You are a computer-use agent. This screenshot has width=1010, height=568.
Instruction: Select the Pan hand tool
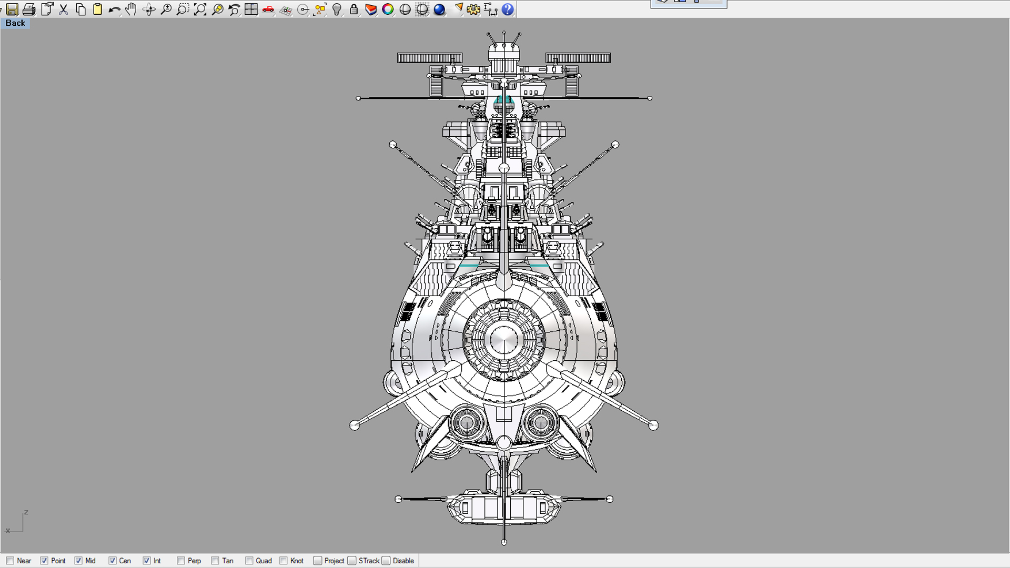pos(131,9)
